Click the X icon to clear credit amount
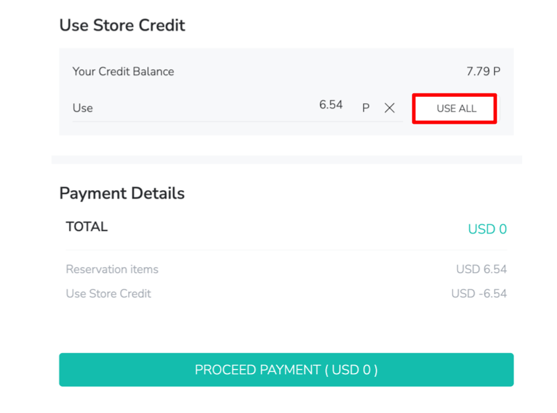Image resolution: width=557 pixels, height=413 pixels. pyautogui.click(x=390, y=108)
